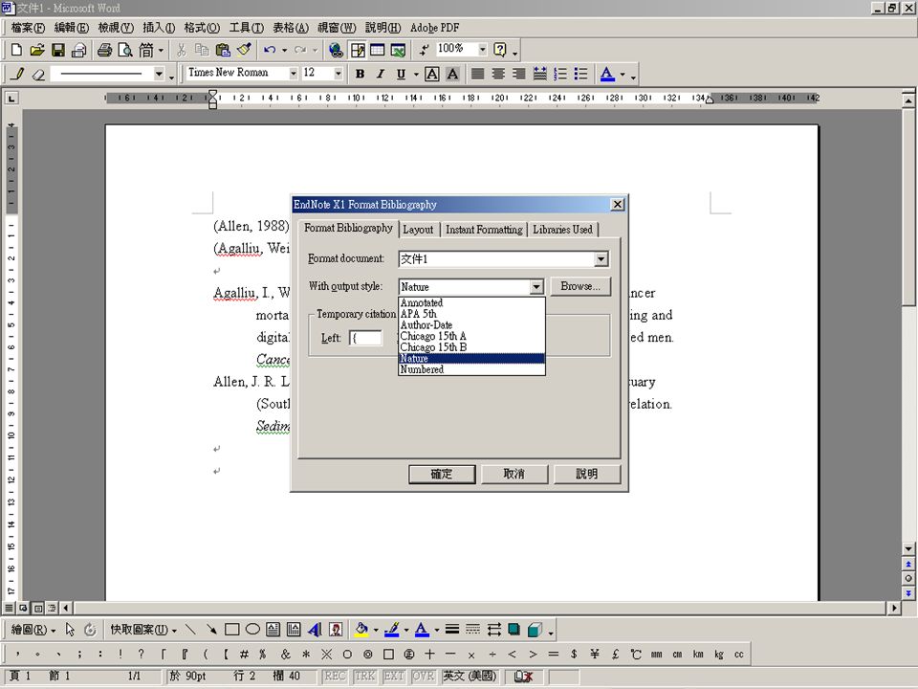Toggle the Character Shading icon

[x=452, y=74]
